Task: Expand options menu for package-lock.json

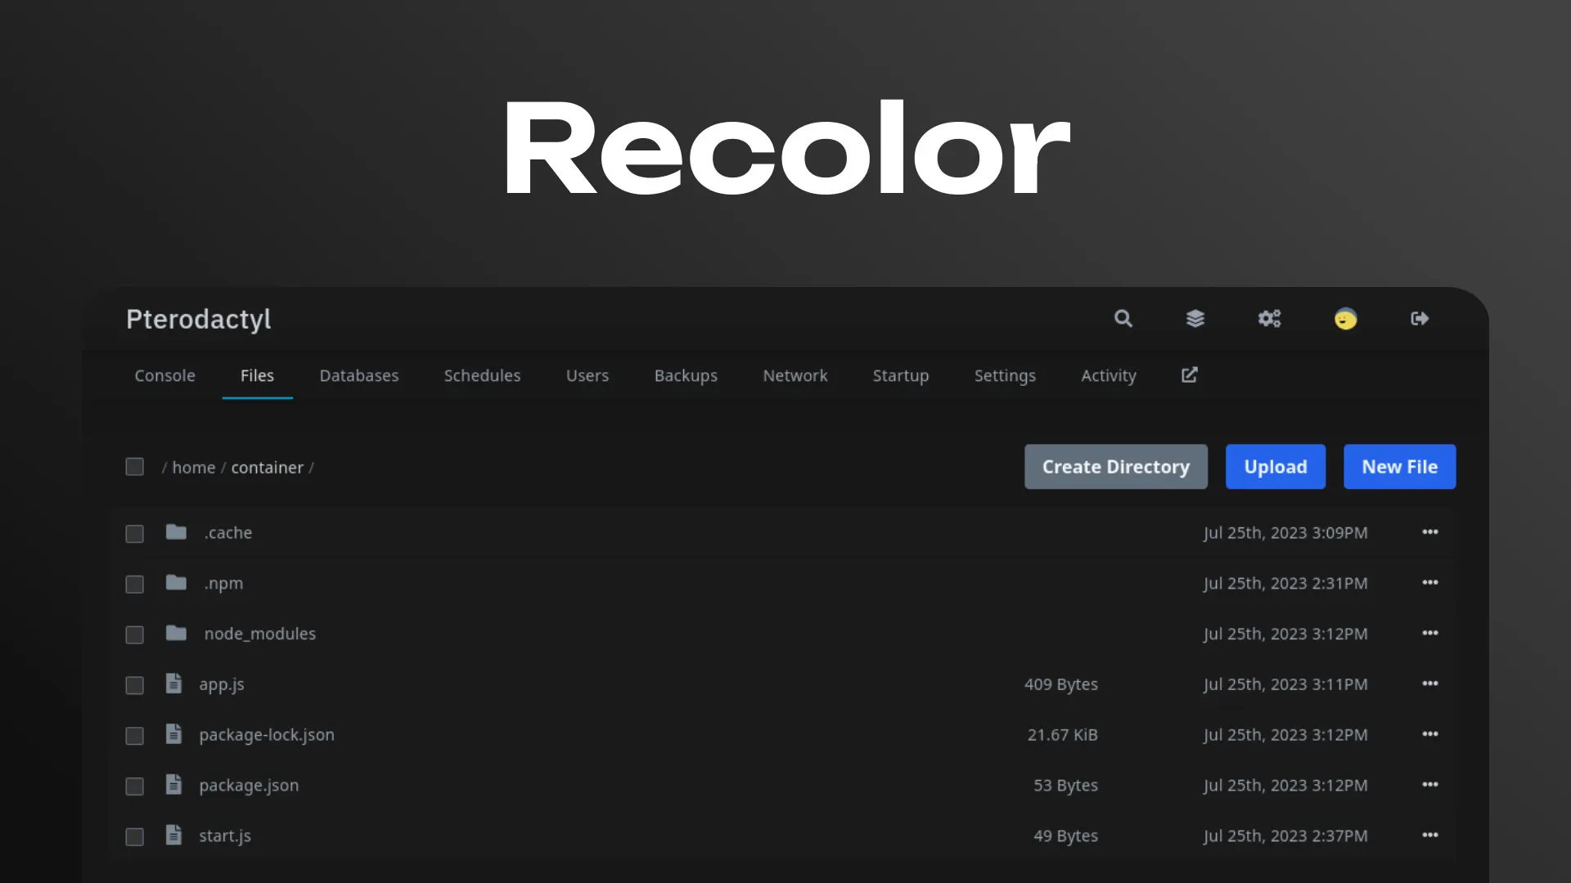Action: click(x=1429, y=734)
